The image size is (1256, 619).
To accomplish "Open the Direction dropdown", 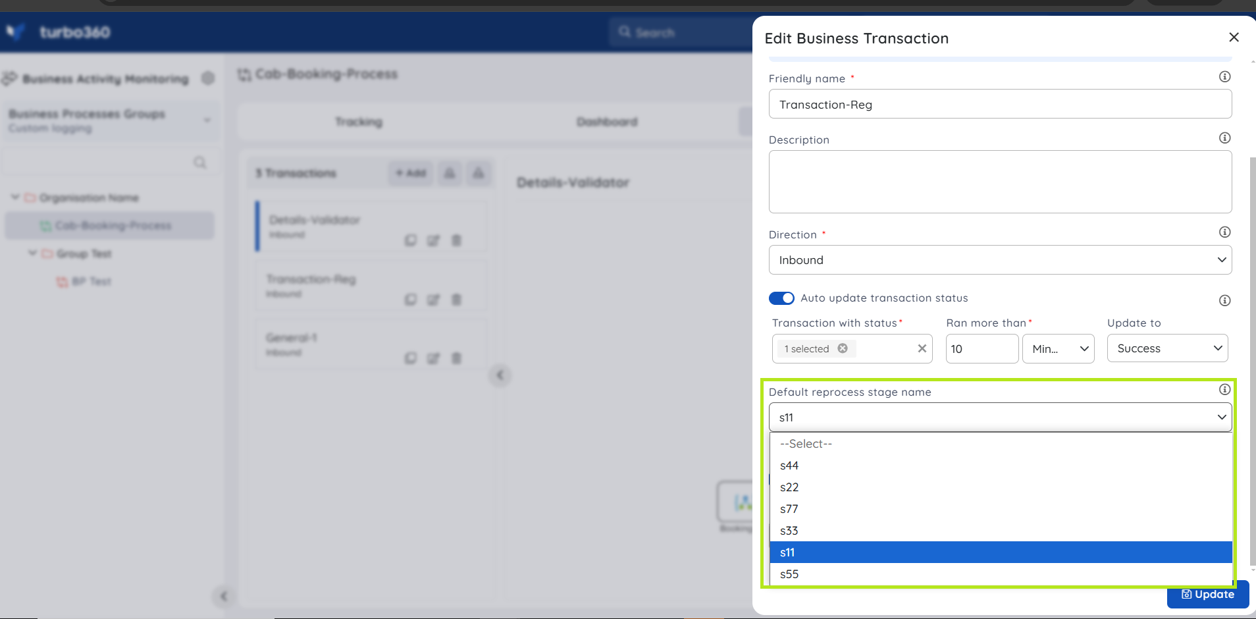I will coord(1000,260).
